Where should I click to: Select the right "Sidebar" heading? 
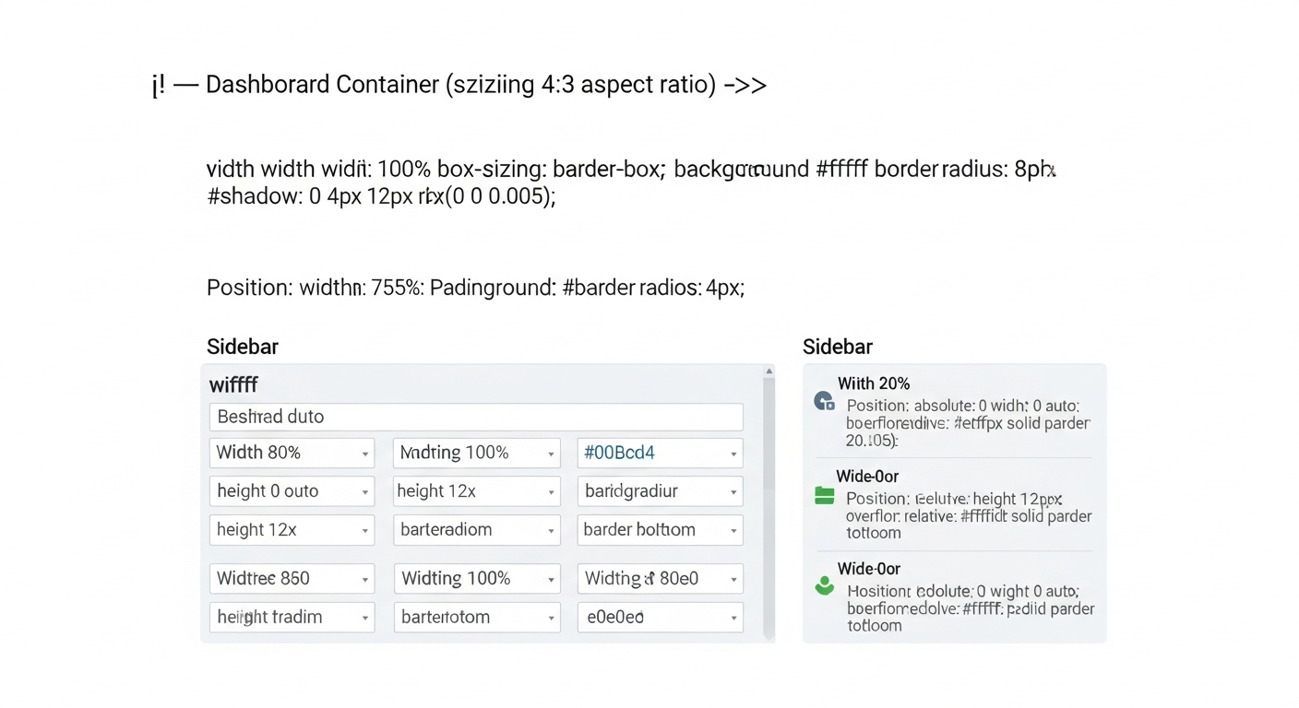(837, 347)
